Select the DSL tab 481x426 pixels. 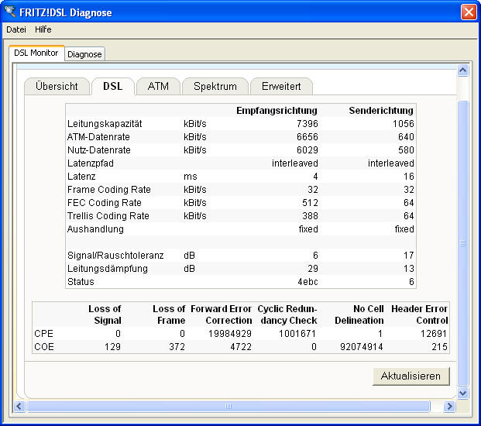click(x=113, y=86)
